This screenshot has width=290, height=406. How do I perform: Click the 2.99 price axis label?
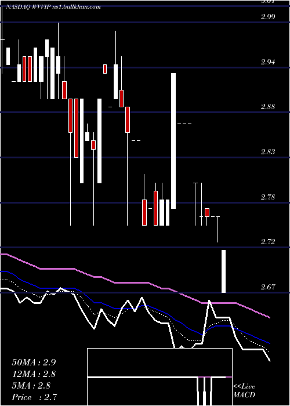coord(268,17)
